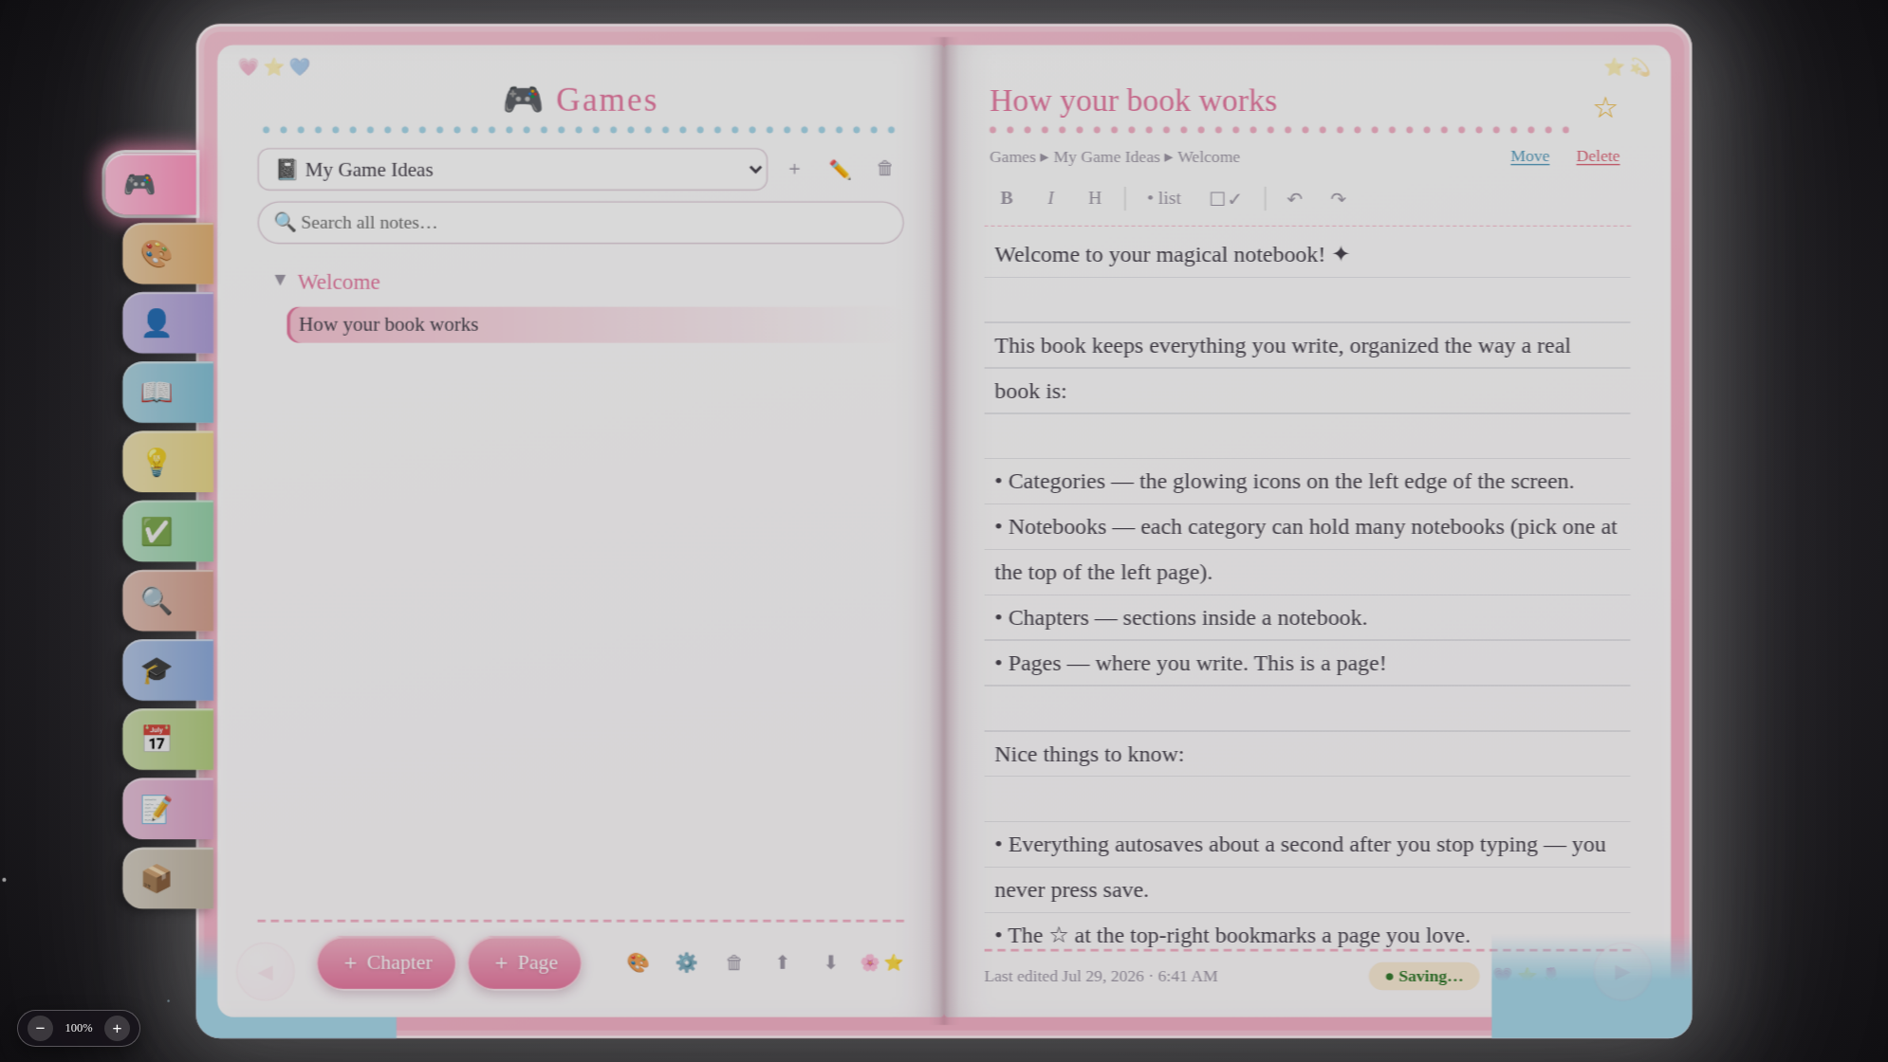Toggle bold formatting
The image size is (1888, 1062).
(1007, 198)
